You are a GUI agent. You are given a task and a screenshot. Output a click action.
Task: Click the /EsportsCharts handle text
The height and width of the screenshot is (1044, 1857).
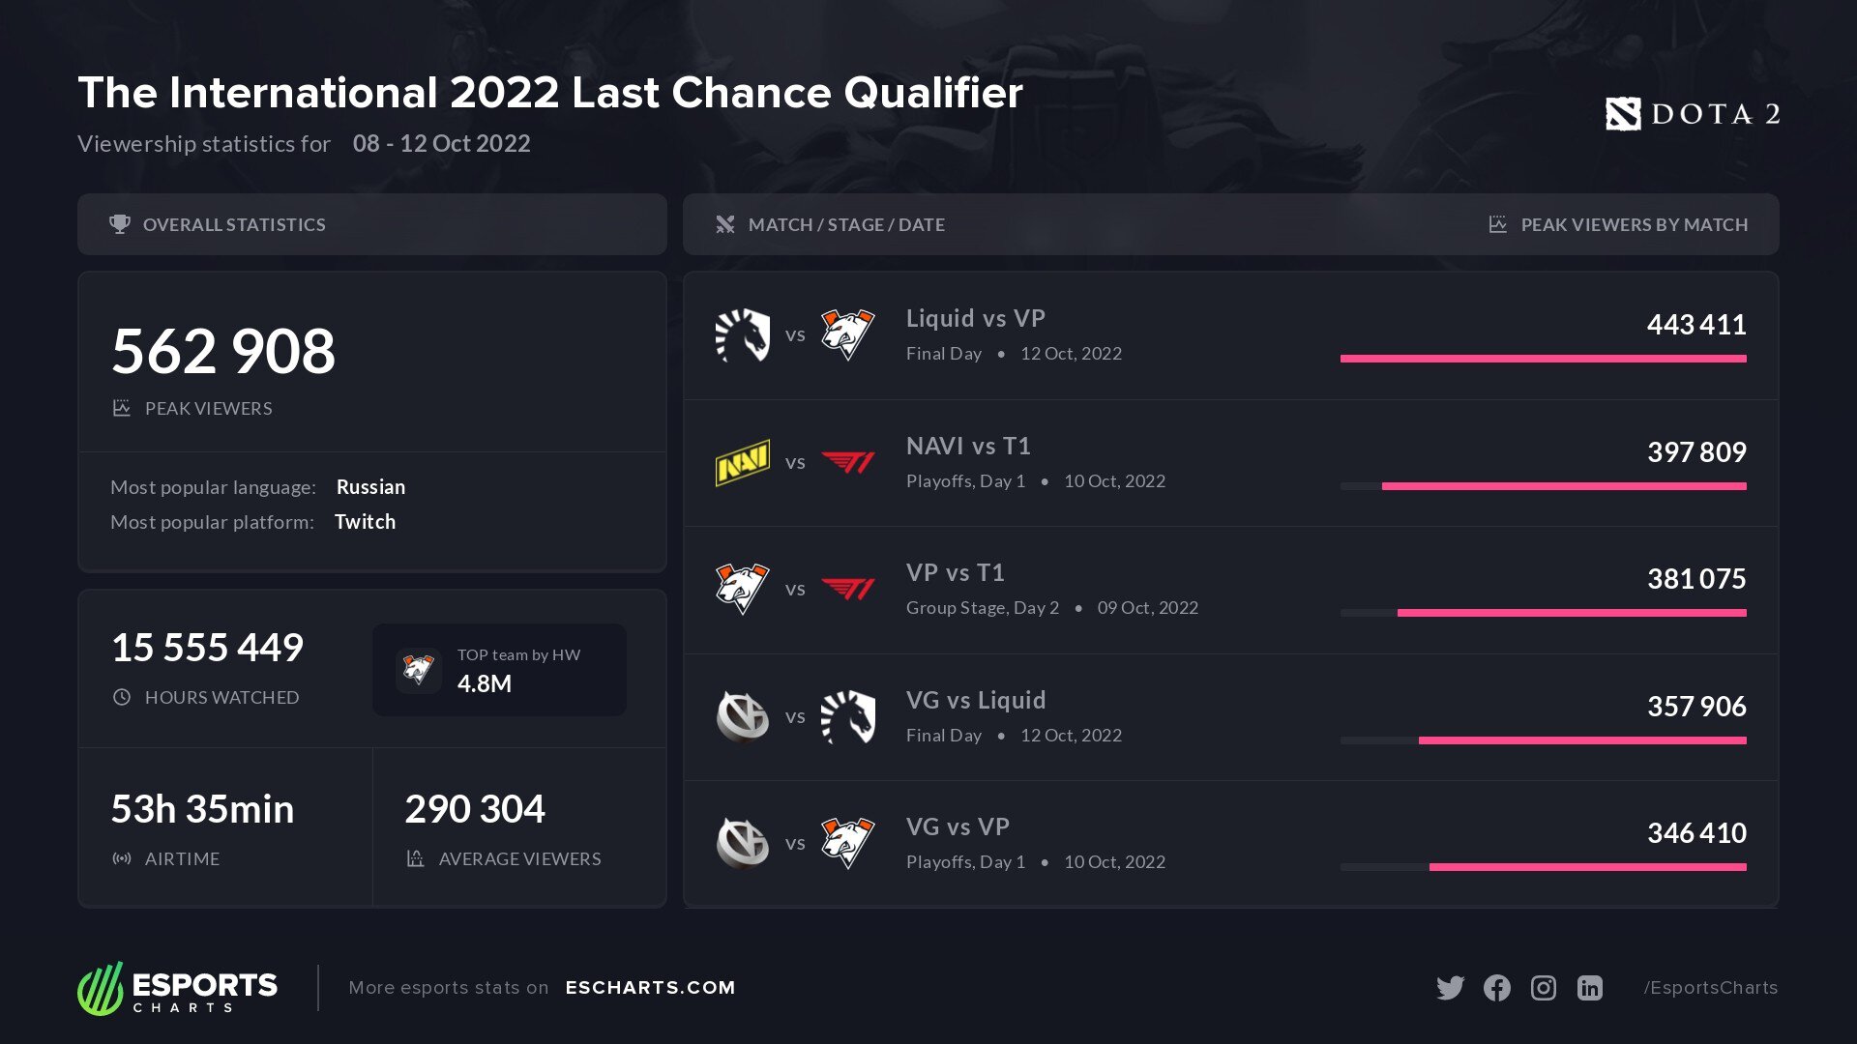pyautogui.click(x=1710, y=988)
